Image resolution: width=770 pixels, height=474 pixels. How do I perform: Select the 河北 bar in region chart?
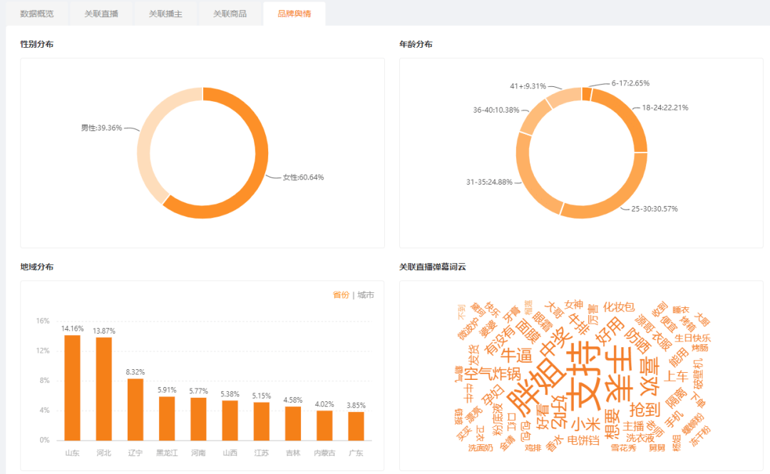click(x=104, y=388)
